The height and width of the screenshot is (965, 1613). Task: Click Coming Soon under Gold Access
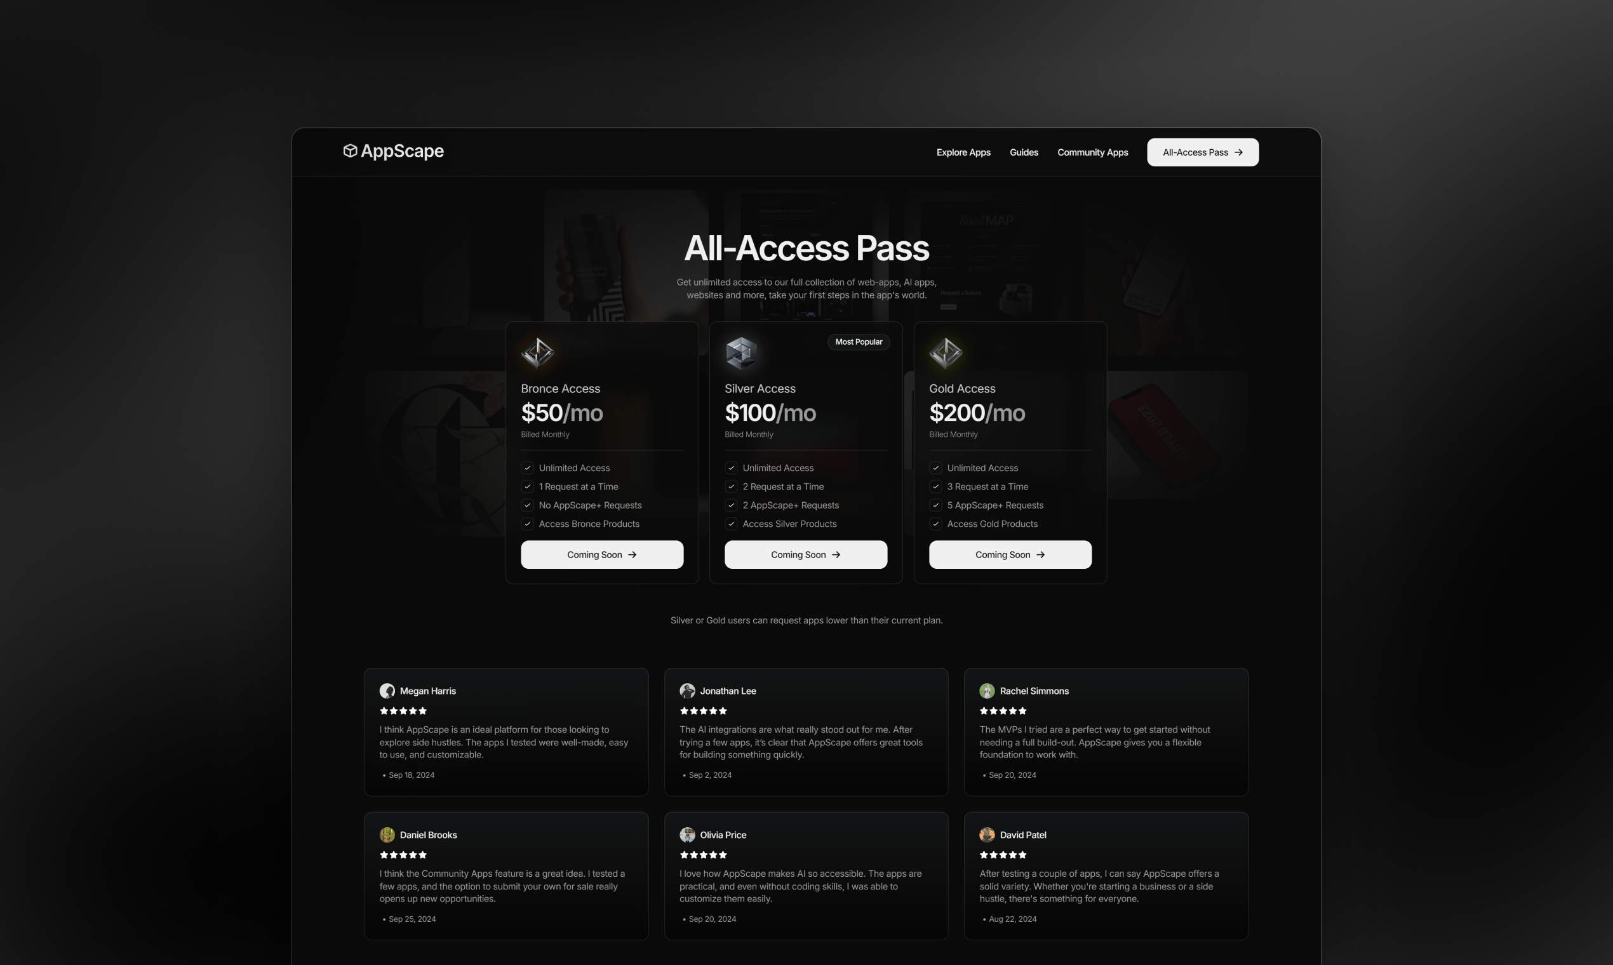pos(1010,555)
